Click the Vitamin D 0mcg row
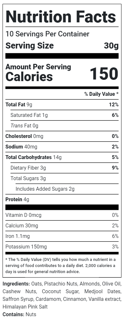 point(62,215)
